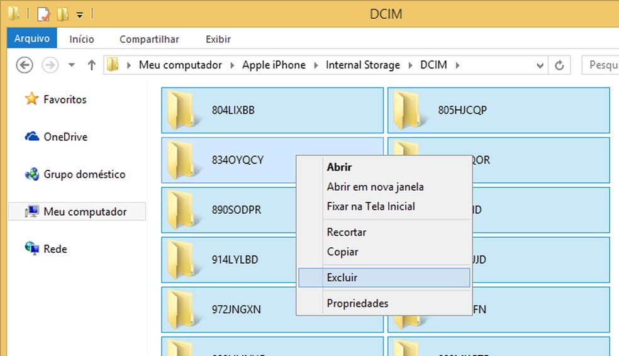
Task: Open Grupo doméstico in the sidebar
Action: [84, 174]
